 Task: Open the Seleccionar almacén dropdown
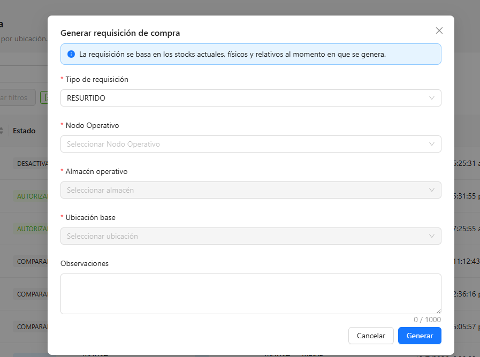tap(251, 190)
